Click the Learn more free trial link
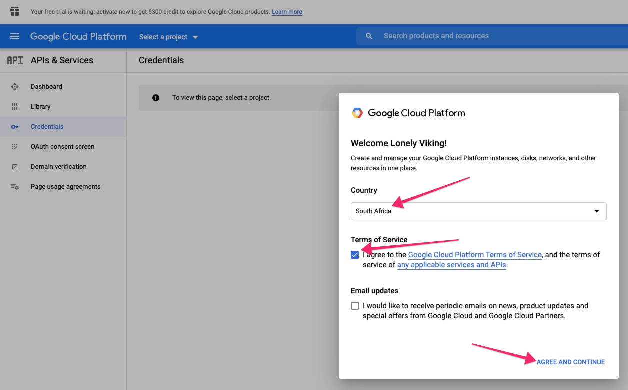The width and height of the screenshot is (628, 390). click(x=287, y=12)
